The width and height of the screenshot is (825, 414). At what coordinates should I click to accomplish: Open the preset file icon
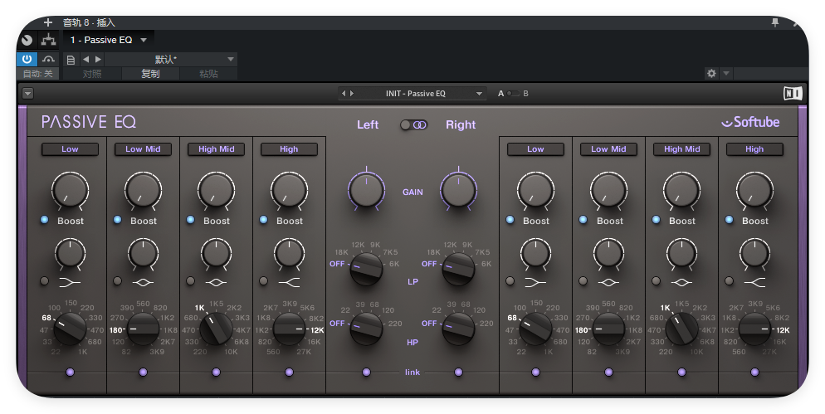click(x=71, y=60)
